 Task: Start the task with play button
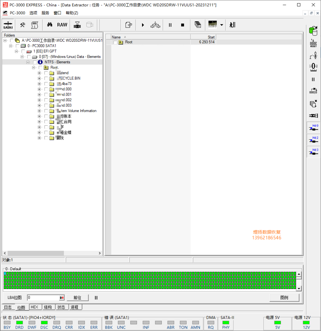coord(143,25)
